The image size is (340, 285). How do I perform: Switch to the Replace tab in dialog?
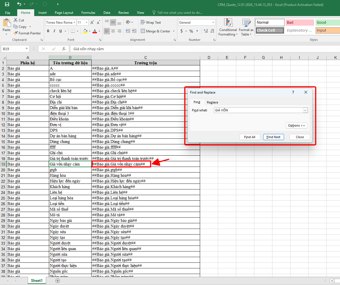212,102
